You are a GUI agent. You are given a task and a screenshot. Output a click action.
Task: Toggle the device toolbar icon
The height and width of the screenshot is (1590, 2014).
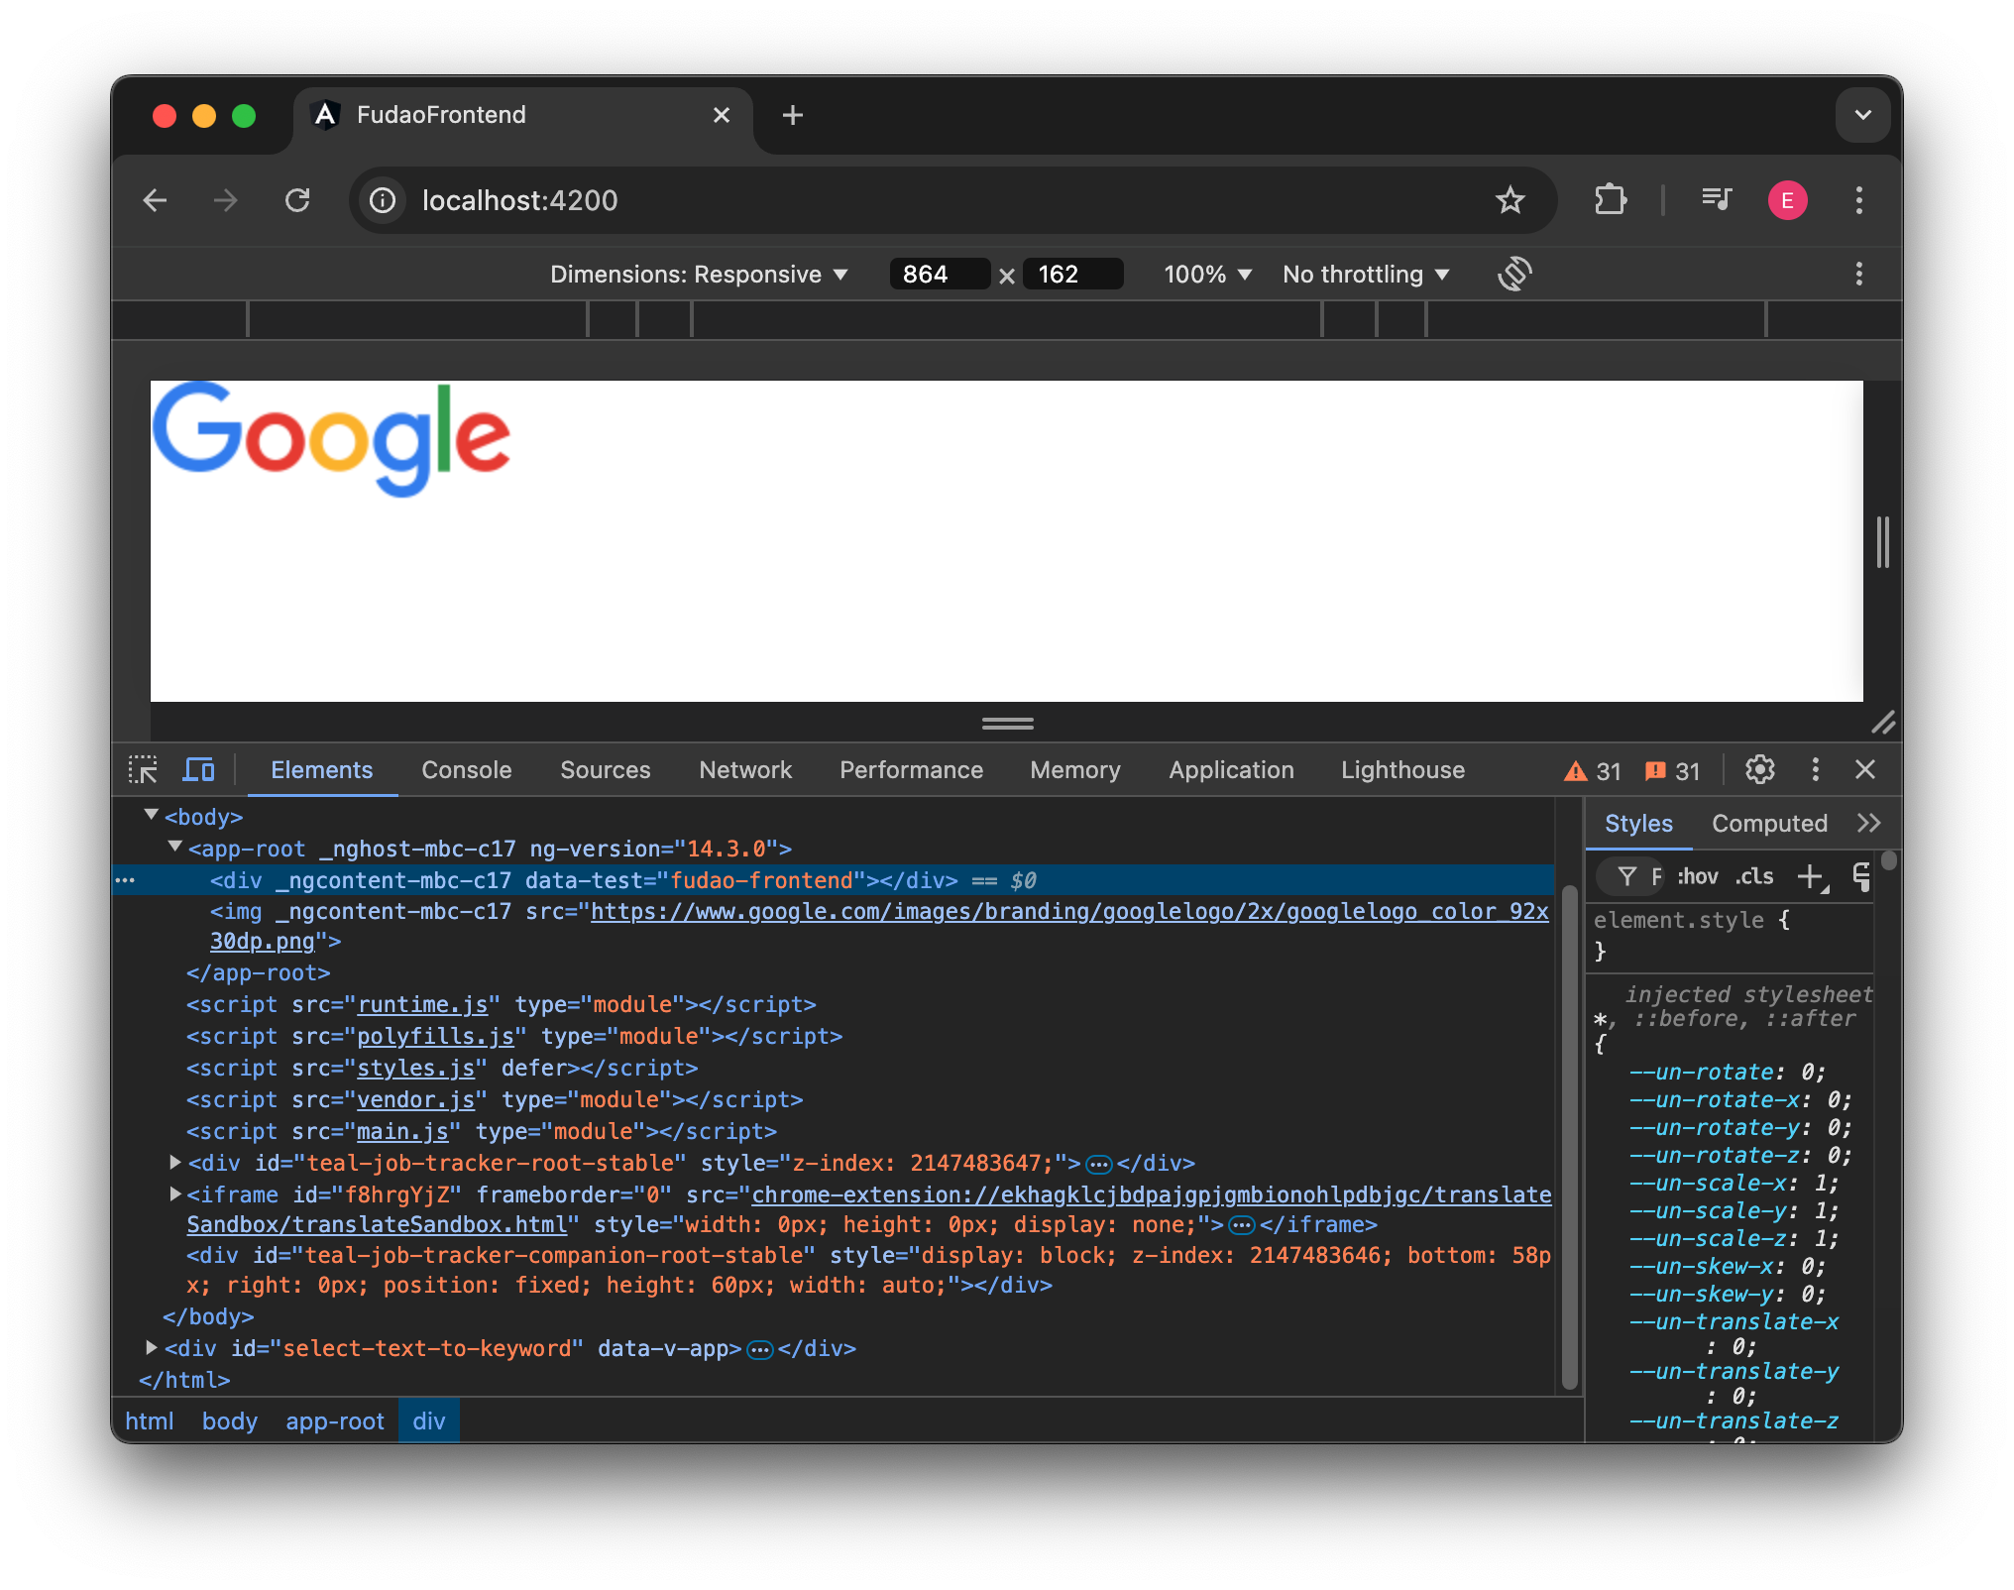[199, 770]
